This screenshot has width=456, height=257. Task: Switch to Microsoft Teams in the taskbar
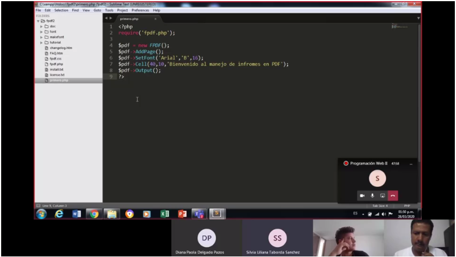point(199,214)
